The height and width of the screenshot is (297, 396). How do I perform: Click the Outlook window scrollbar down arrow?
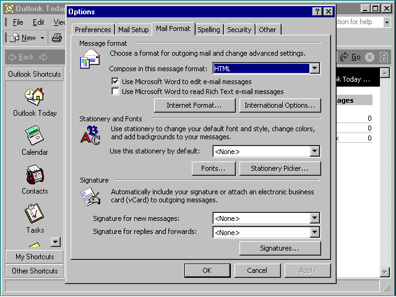pyautogui.click(x=384, y=272)
